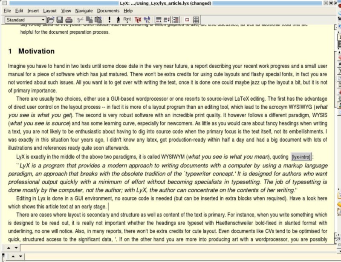Open the Standard paragraph style dropdown
The width and height of the screenshot is (341, 262).
(26, 20)
